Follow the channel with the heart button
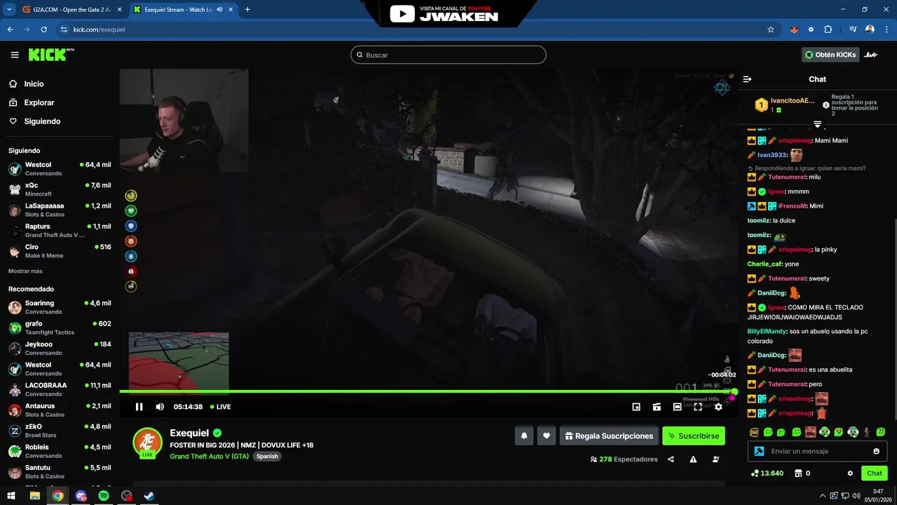Viewport: 897px width, 505px height. [x=547, y=436]
